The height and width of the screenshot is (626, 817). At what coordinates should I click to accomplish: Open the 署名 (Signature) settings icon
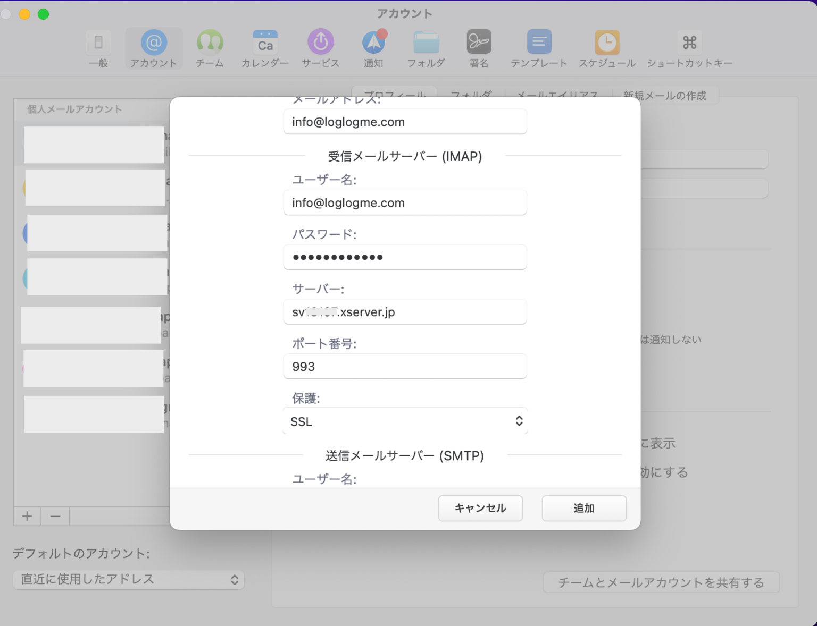(x=479, y=48)
